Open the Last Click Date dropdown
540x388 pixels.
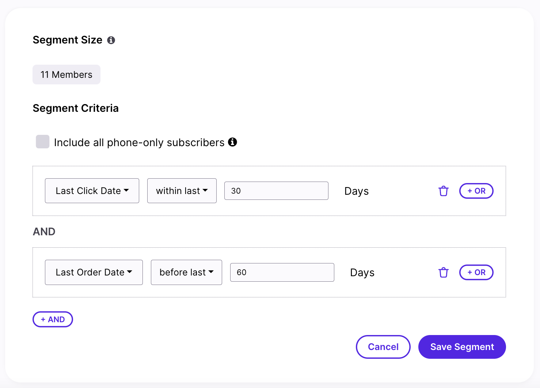point(92,191)
